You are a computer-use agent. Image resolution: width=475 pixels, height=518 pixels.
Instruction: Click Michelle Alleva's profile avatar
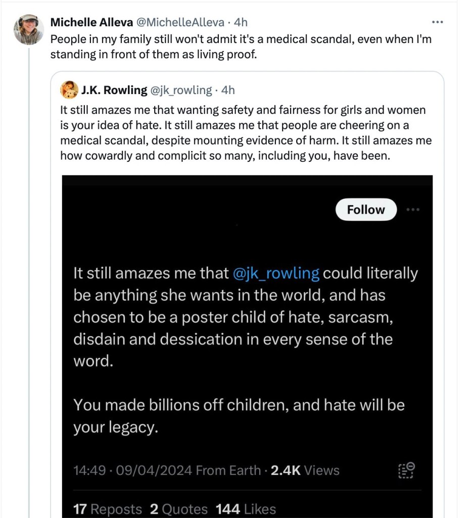pyautogui.click(x=28, y=29)
